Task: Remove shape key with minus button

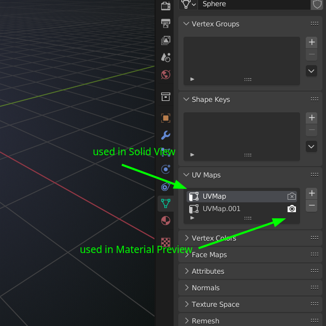Action: [x=311, y=130]
